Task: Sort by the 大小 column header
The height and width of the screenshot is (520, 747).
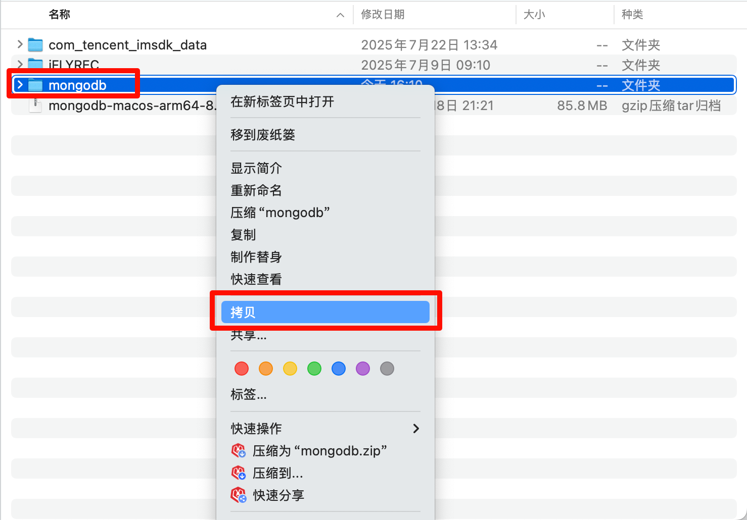Action: tap(534, 15)
